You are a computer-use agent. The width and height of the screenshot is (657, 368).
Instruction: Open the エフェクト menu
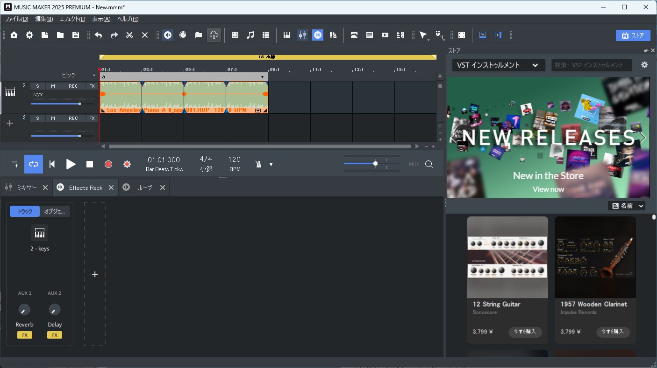coord(72,19)
